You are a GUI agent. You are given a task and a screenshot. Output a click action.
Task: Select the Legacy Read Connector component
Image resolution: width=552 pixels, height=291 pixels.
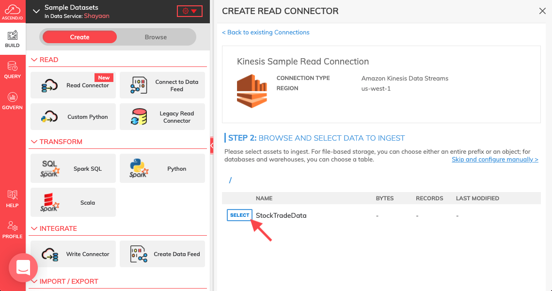162,116
